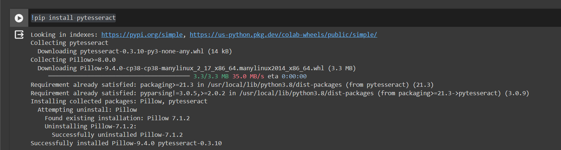Viewport: 561px width, 150px height.
Task: Click the pytesseract-0.3.10 whl download line
Action: click(x=135, y=51)
